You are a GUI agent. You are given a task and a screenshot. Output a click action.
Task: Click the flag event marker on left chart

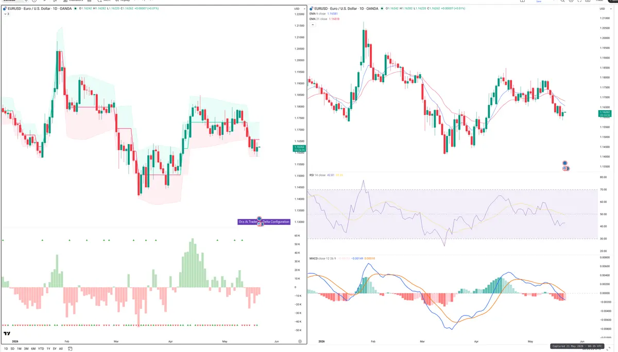pos(260,224)
